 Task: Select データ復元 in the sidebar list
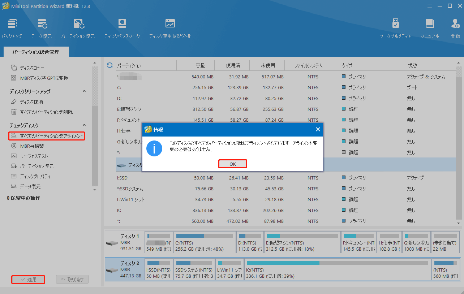tap(26, 186)
